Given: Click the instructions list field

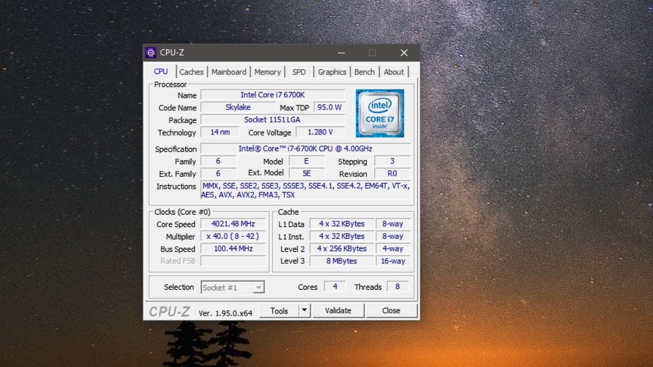Looking at the screenshot, I should tap(305, 190).
